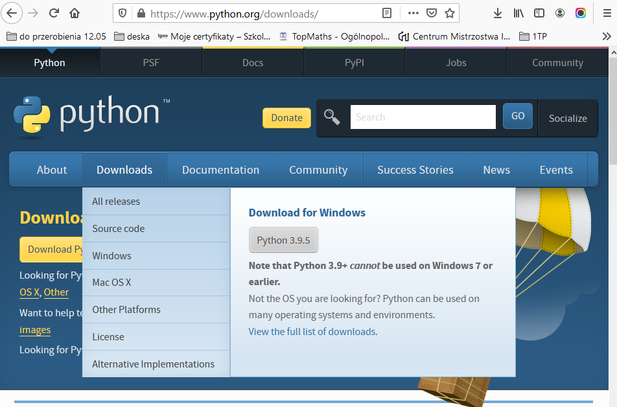Image resolution: width=617 pixels, height=407 pixels.
Task: Open the Firefox hamburger menu
Action: pos(607,14)
